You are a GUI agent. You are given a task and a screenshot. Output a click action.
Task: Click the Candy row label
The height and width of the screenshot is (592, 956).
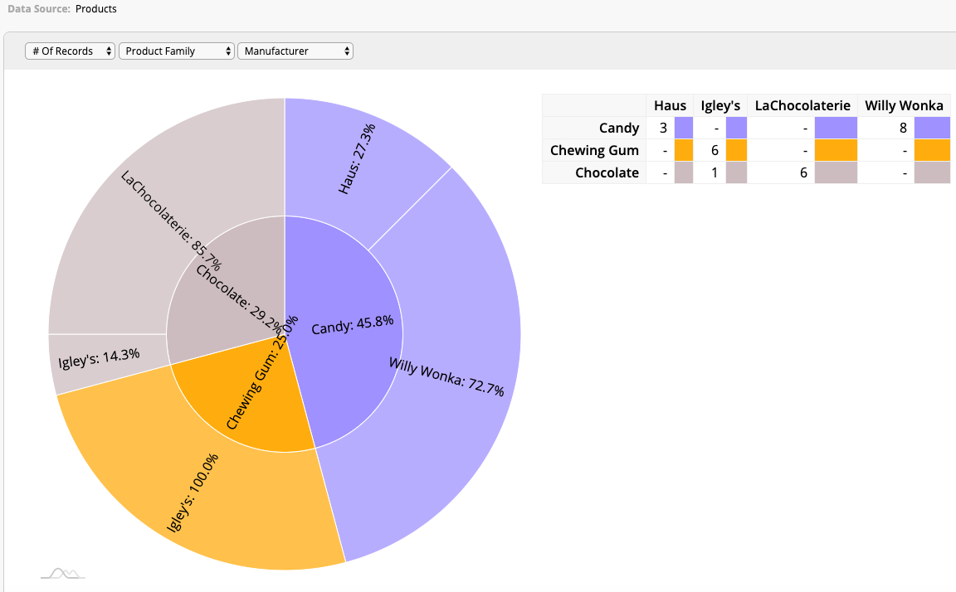619,128
